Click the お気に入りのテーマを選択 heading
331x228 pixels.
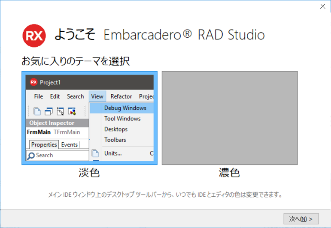click(76, 61)
